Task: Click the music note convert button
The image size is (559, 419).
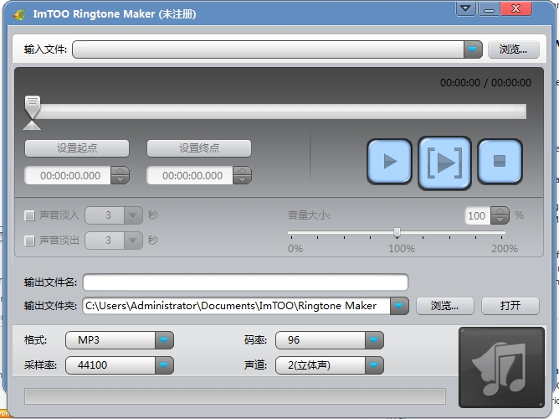Action: (x=501, y=367)
